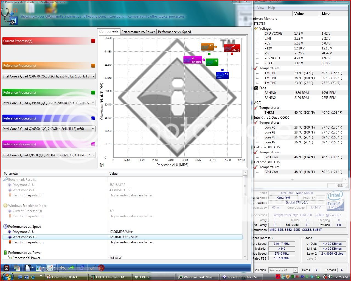Switch to the Performance vs. Power tab
Screen dimensions: 351x281
[138, 32]
